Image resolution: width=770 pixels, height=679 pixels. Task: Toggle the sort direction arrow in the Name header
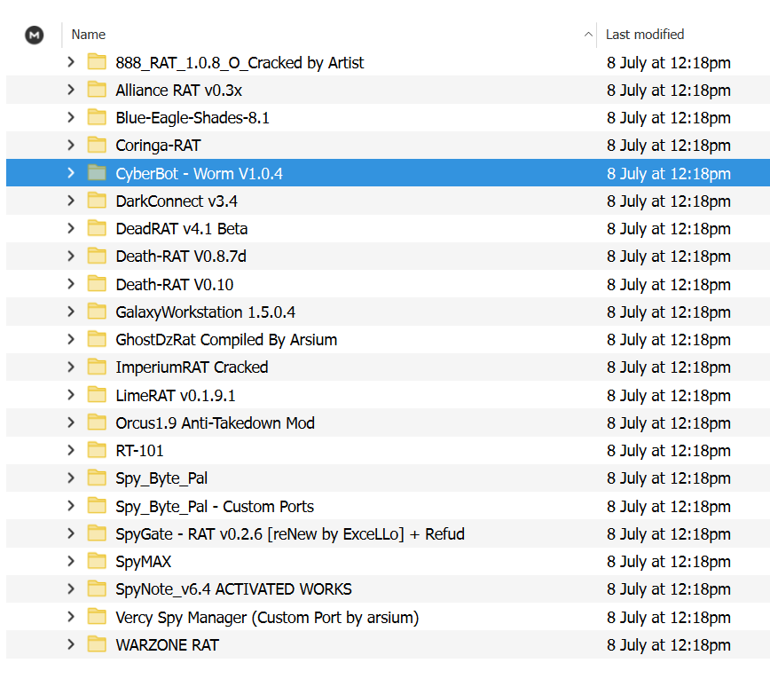pyautogui.click(x=588, y=35)
